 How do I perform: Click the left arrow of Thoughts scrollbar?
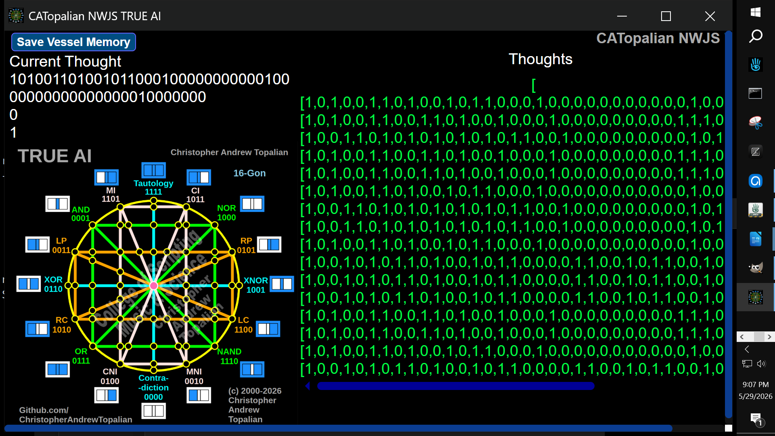pyautogui.click(x=308, y=386)
